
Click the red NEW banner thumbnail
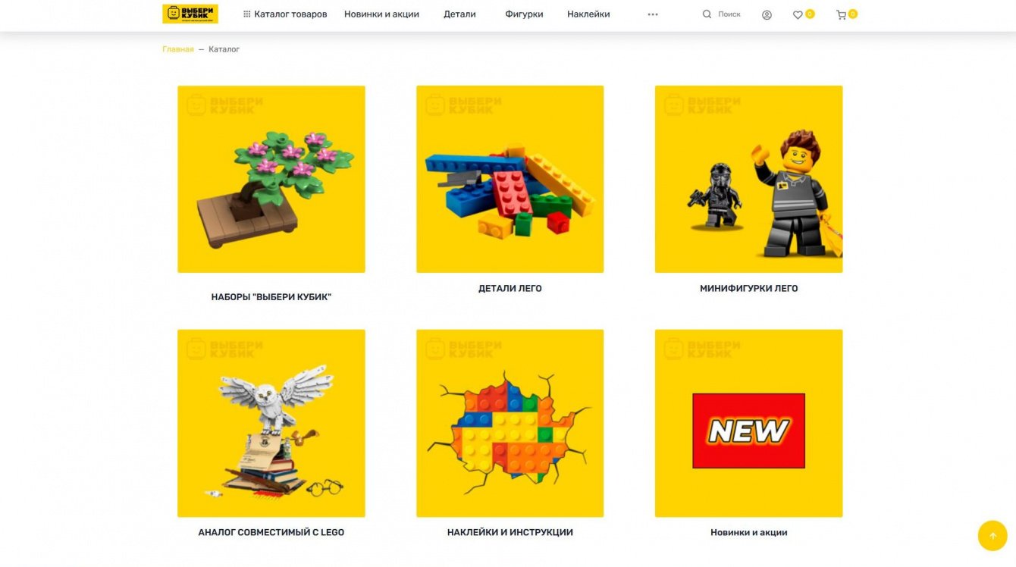point(748,431)
